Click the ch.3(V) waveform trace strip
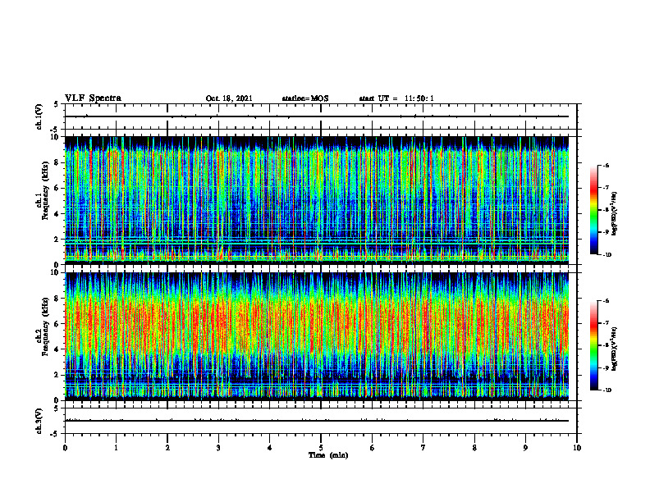Viewport: 650px width, 502px height. [317, 421]
